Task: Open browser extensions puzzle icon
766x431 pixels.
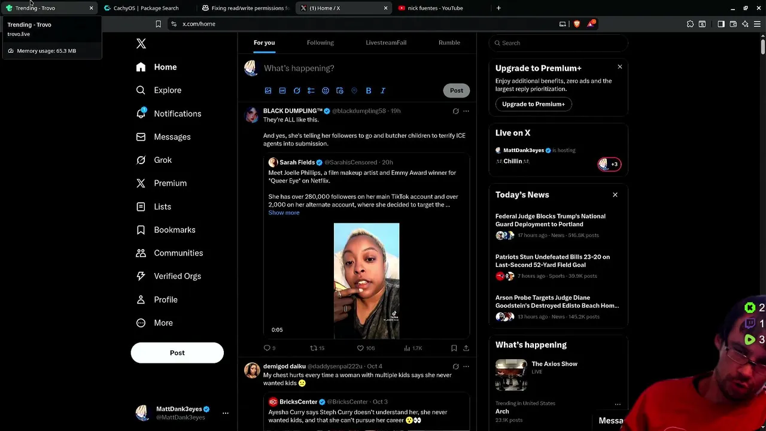Action: point(690,24)
